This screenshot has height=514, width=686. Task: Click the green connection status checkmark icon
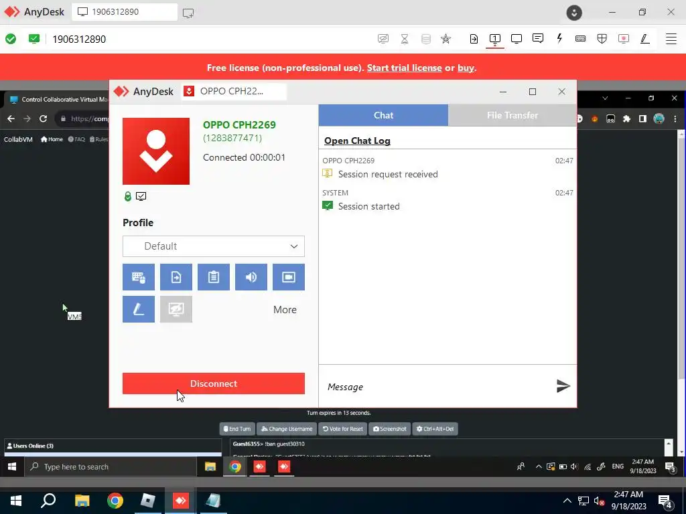pos(11,39)
